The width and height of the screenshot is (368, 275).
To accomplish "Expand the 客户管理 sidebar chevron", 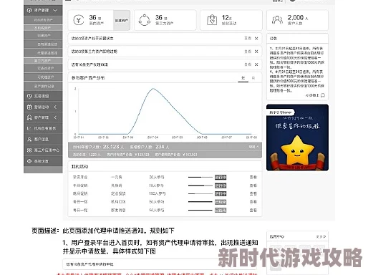I will [55, 117].
